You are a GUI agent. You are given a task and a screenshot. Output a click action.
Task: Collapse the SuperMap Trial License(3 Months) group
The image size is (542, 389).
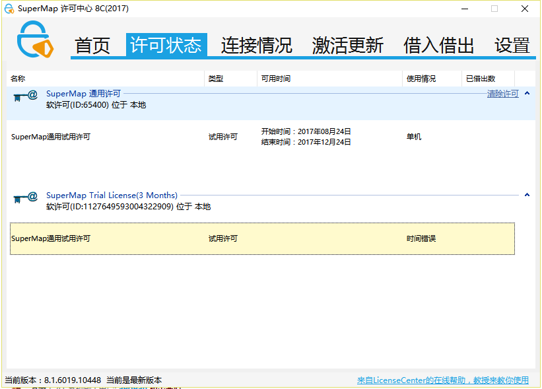click(527, 195)
